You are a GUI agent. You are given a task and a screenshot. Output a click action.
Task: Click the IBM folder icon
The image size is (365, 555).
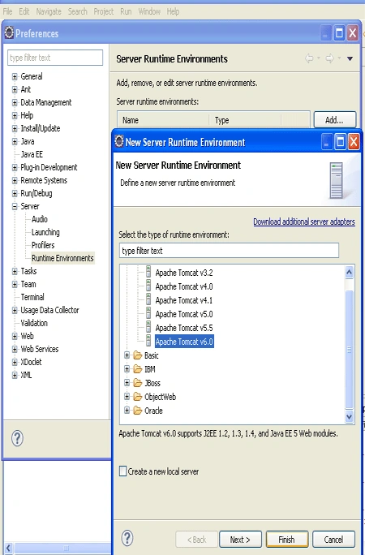click(138, 369)
